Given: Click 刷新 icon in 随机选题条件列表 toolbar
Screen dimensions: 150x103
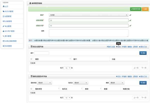Looking at the screenshot, I should point(134,76).
